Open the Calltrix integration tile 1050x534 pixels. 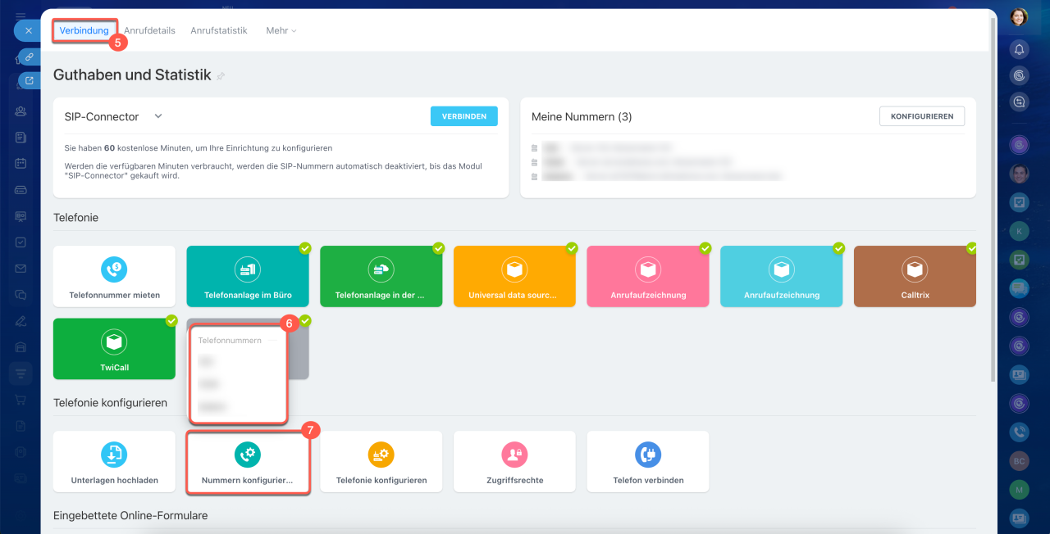pos(914,277)
